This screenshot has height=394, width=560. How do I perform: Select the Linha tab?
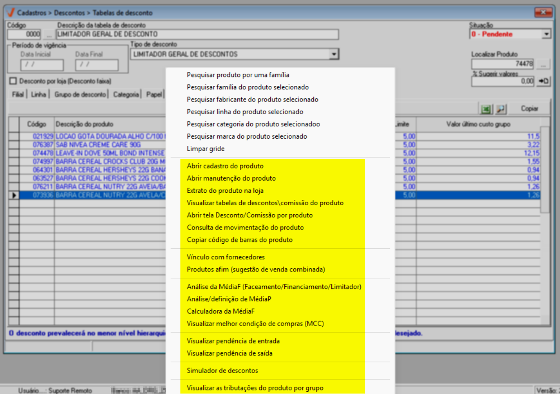[x=39, y=94]
